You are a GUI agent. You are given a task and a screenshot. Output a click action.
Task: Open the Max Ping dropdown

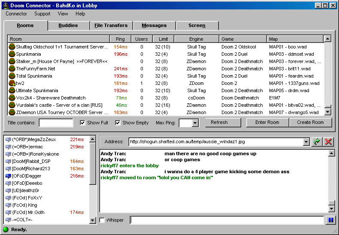195,123
